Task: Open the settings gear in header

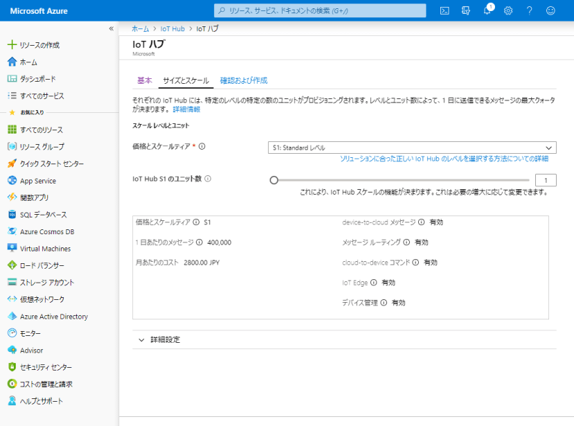Action: (508, 10)
